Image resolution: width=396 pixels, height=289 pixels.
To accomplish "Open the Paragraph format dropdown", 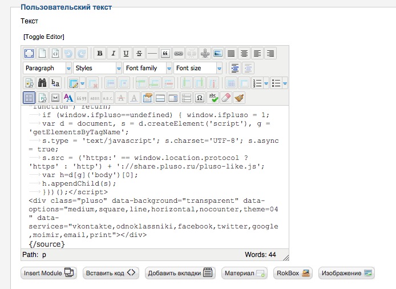I will click(47, 68).
